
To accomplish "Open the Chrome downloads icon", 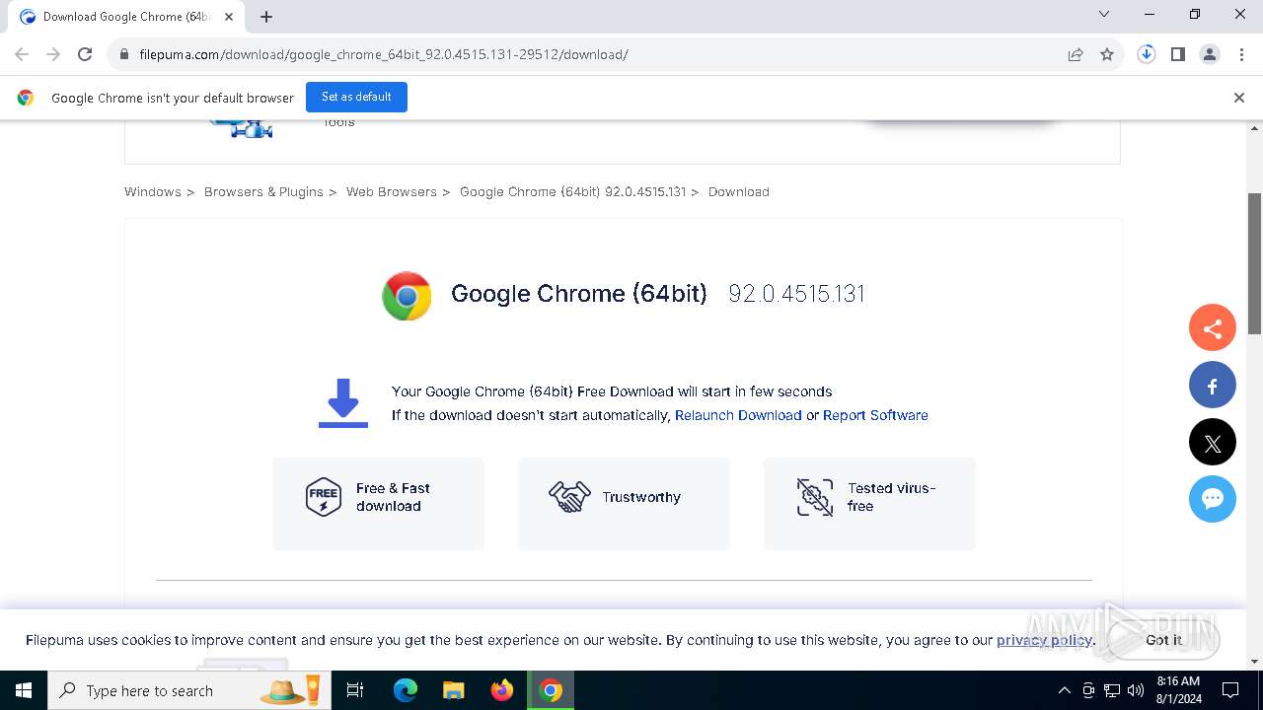I will click(x=1147, y=54).
